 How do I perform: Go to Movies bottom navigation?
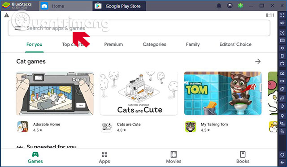174,158
